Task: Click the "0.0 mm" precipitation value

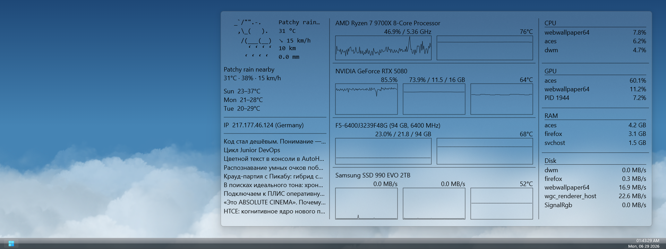Action: click(x=289, y=57)
